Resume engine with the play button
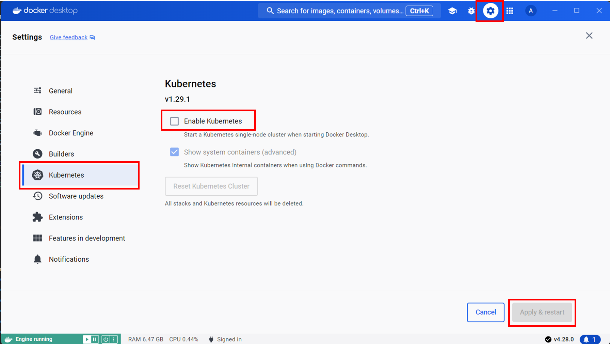The image size is (610, 344). (87, 339)
